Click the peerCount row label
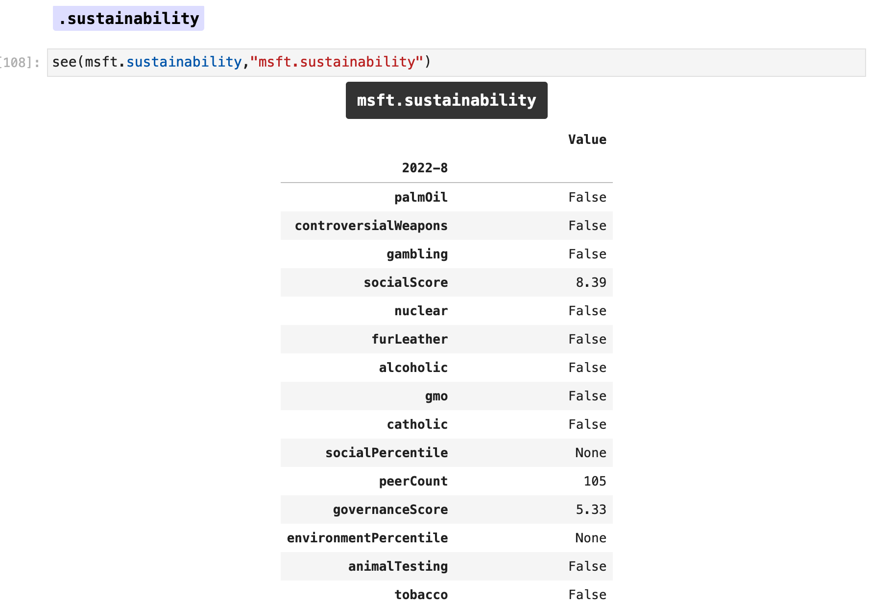The image size is (870, 604). pyautogui.click(x=413, y=481)
